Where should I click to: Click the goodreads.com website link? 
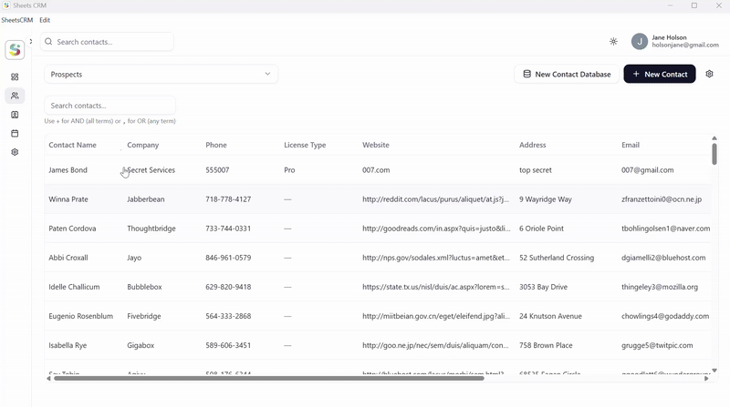click(436, 229)
